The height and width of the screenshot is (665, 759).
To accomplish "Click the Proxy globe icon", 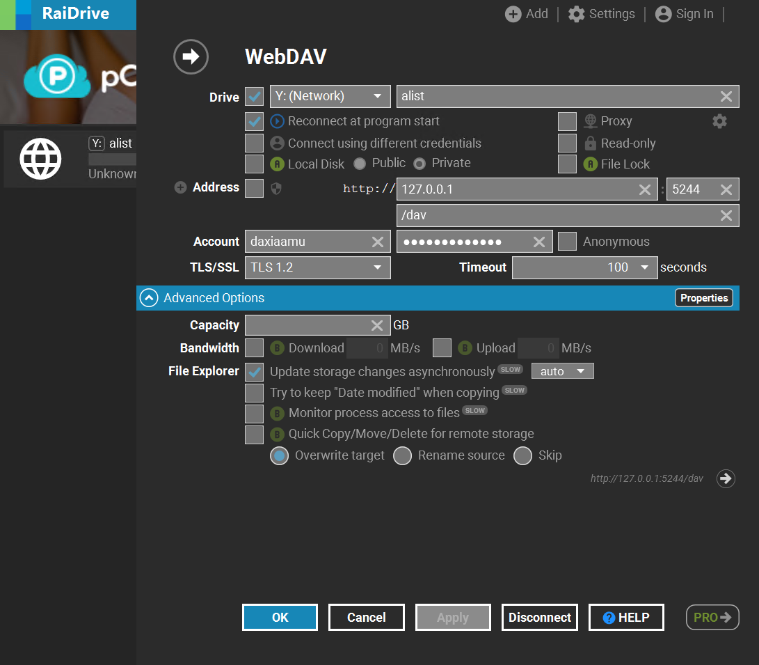I will click(590, 121).
